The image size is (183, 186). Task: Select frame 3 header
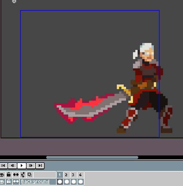[74, 175]
